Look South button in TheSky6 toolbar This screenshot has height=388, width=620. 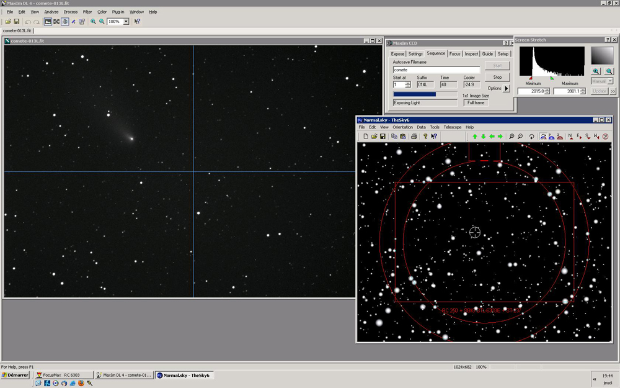click(588, 136)
